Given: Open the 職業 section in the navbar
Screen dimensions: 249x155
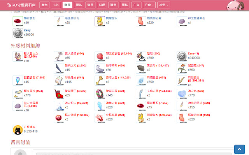Looking at the screenshot, I should coord(113,5).
